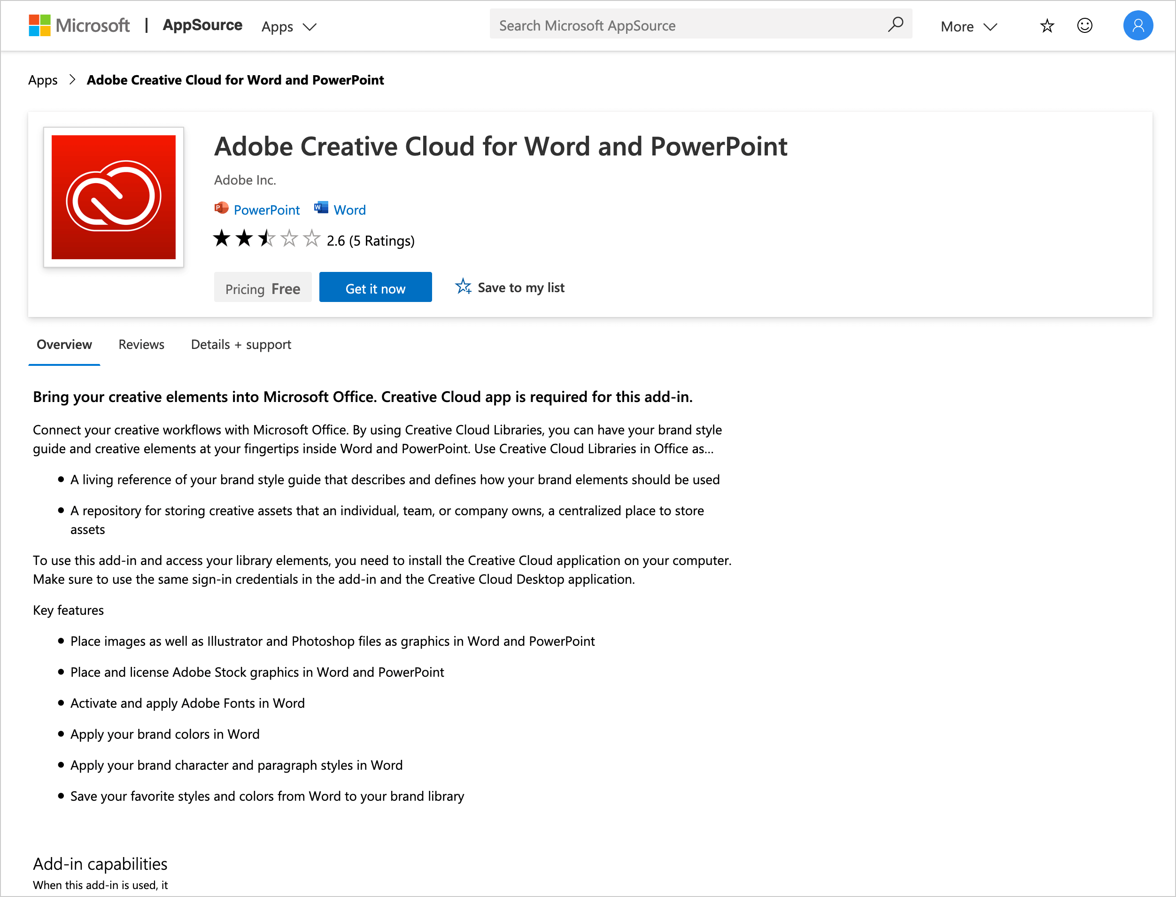Click the Save to my list star icon
1176x897 pixels.
pos(464,287)
